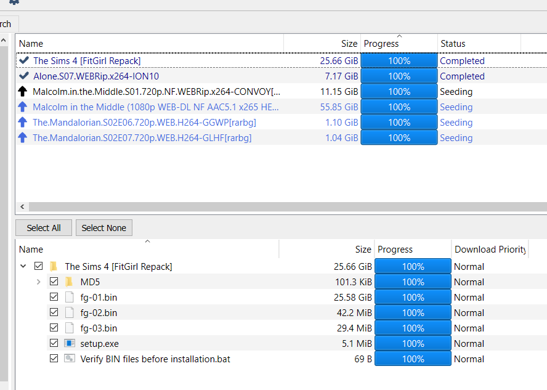Click the small chevron above the file list
Viewport: 547px width, 390px height.
point(148,243)
